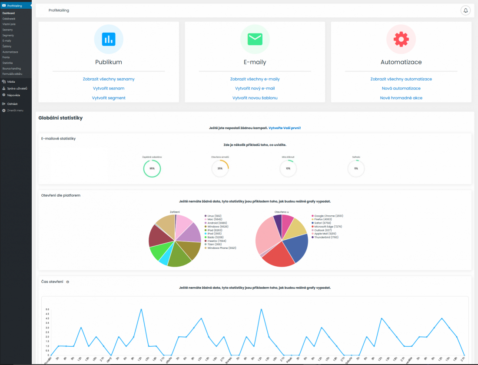The image size is (478, 365).
Task: Select Bounce handling in sidebar
Action: point(11,68)
